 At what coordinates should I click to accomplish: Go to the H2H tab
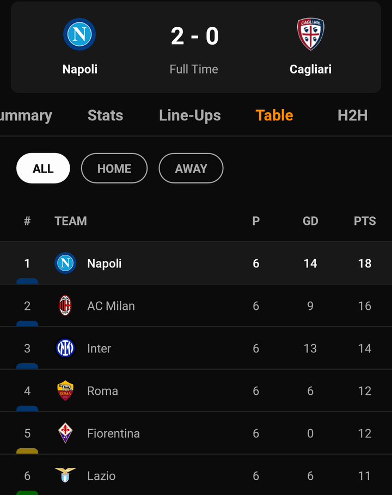point(353,115)
